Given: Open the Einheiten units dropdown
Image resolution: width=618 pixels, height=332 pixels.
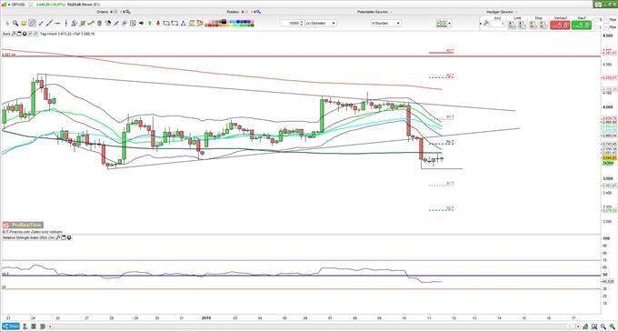Looking at the screenshot, I should click(x=321, y=24).
